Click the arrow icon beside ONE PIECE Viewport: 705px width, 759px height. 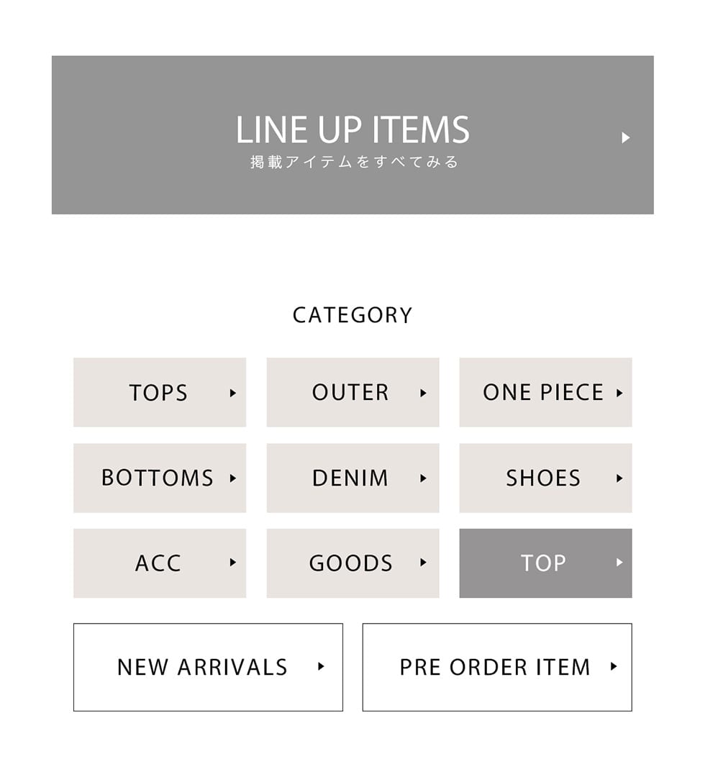[x=619, y=393]
